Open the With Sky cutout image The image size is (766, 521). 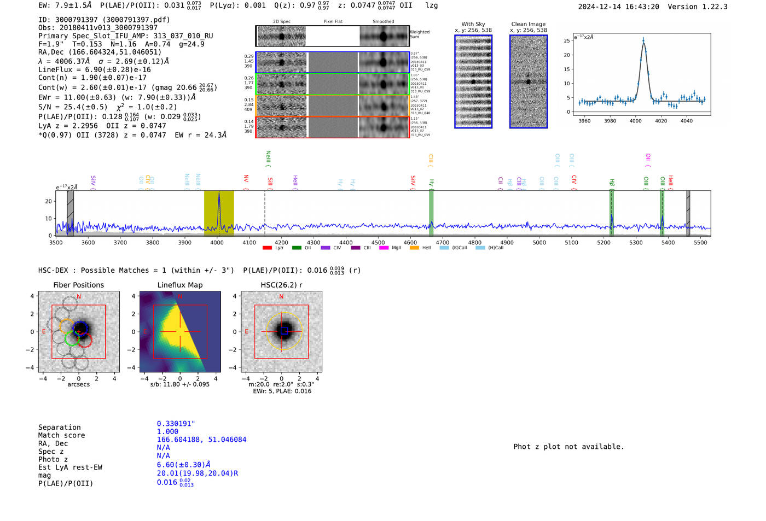pyautogui.click(x=473, y=81)
